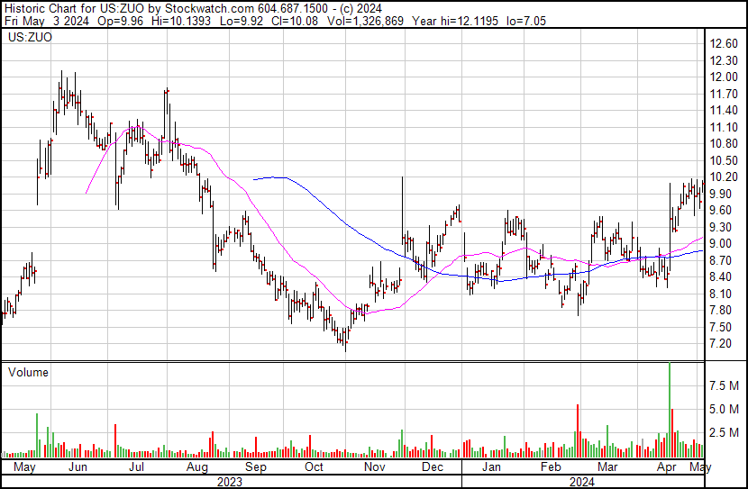Click the tallest green volume bar in April
This screenshot has width=748, height=489.
coord(670,410)
